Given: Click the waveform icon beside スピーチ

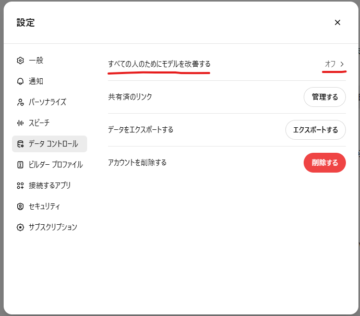Looking at the screenshot, I should 20,123.
